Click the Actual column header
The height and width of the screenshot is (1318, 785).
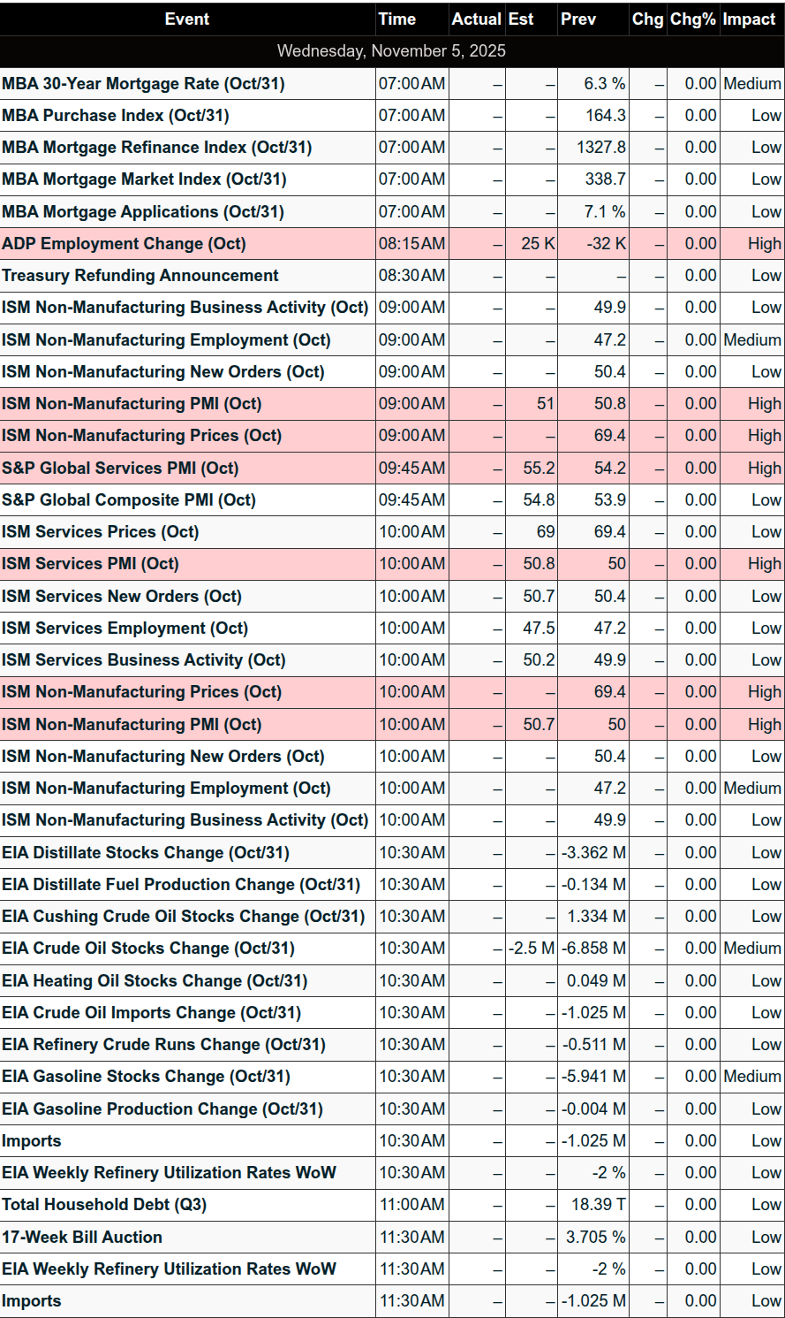tap(476, 19)
